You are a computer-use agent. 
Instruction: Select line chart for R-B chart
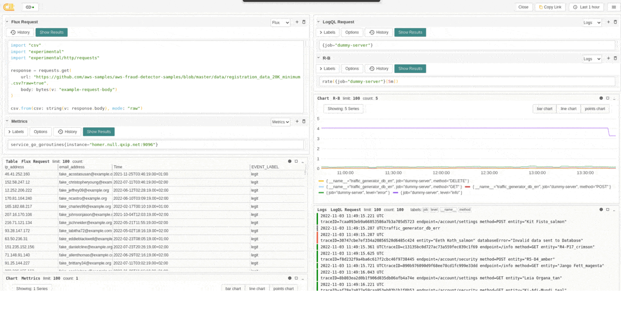click(x=568, y=109)
